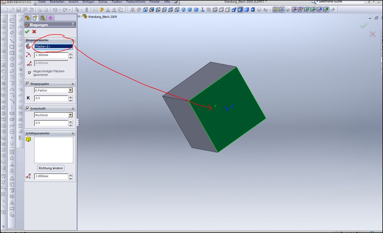Switch to the PropertyManager tab
The image size is (383, 233).
pyautogui.click(x=35, y=18)
